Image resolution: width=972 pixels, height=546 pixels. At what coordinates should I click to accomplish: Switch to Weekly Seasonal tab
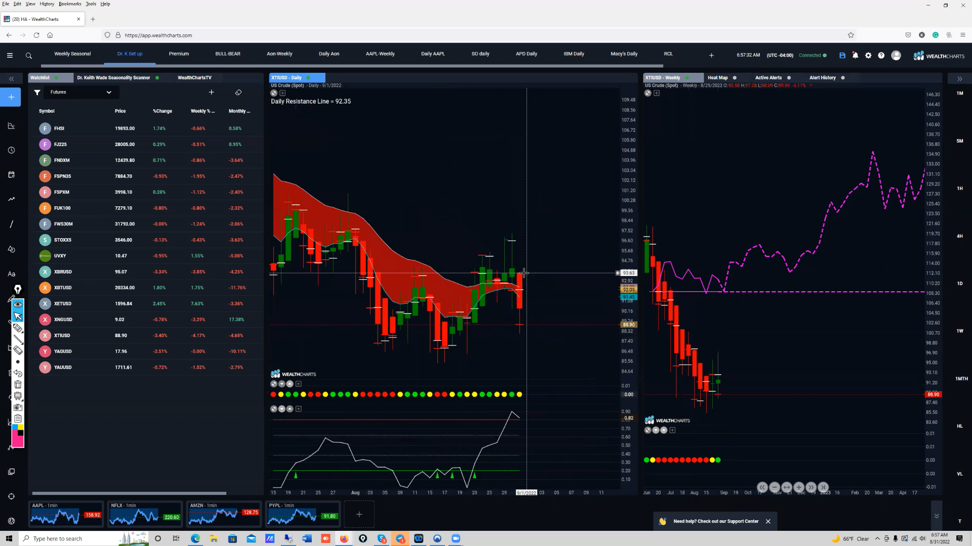tap(72, 54)
